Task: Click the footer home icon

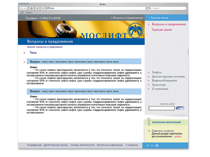Action: 148,146
